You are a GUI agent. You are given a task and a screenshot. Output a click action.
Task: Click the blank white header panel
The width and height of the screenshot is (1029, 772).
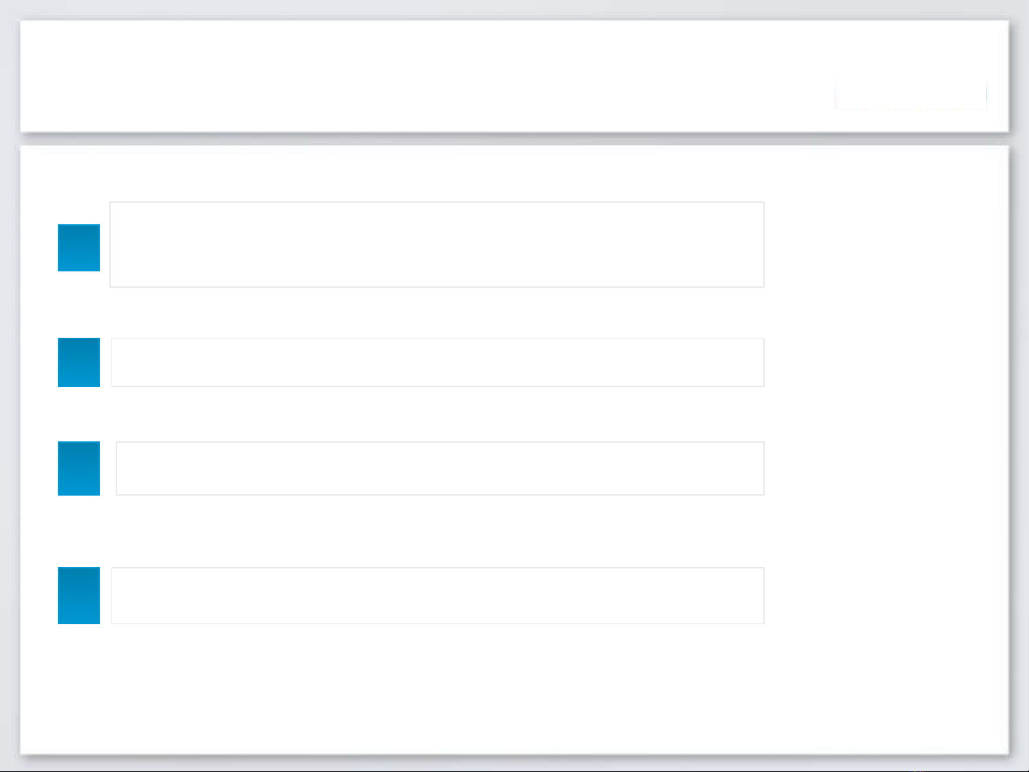point(428,76)
